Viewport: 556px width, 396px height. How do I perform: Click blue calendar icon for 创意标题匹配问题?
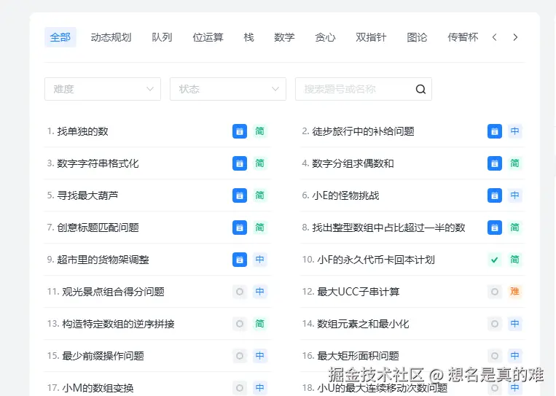(240, 228)
